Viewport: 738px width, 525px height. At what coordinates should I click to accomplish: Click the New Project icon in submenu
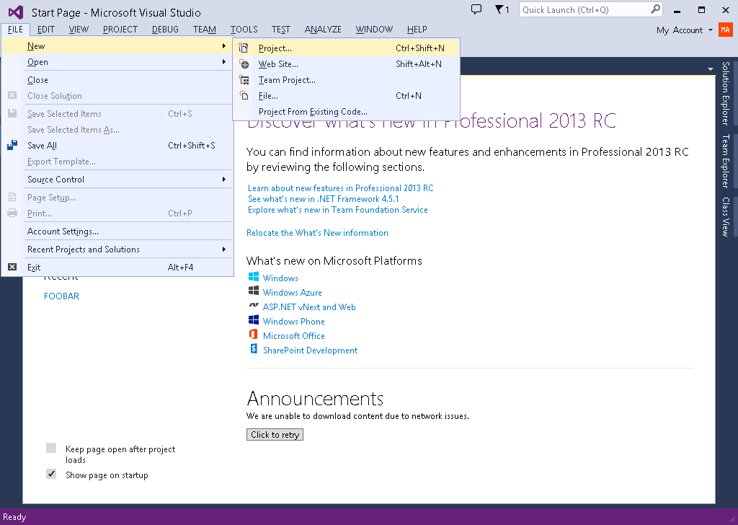[x=244, y=48]
